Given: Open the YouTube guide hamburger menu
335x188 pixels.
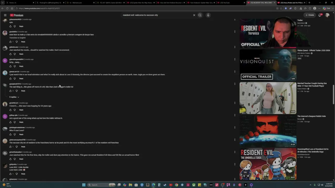Looking at the screenshot, I should [5, 15].
